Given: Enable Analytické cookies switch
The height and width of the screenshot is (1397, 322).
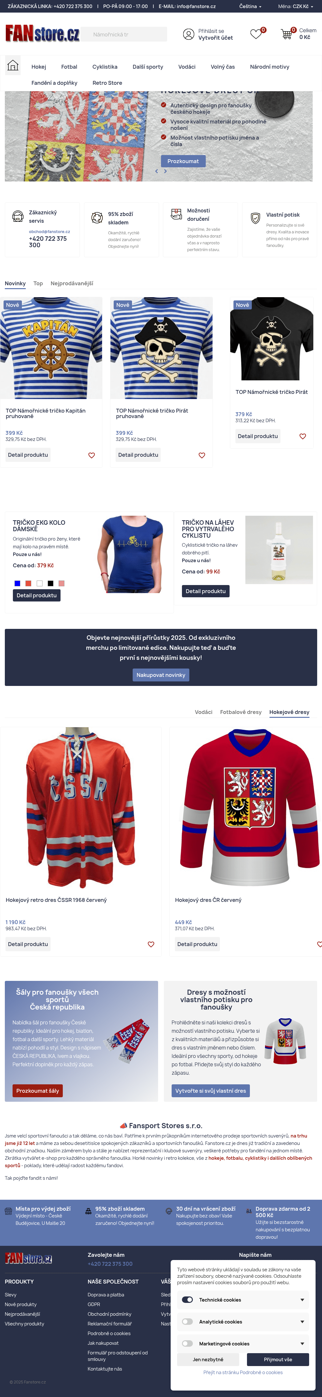Looking at the screenshot, I should [x=187, y=1321].
